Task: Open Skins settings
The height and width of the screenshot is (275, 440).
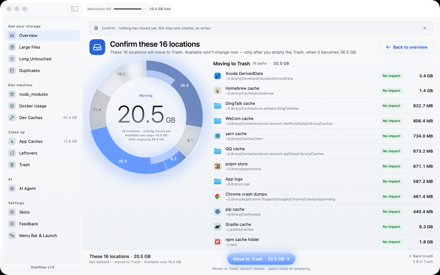Action: (x=43, y=212)
